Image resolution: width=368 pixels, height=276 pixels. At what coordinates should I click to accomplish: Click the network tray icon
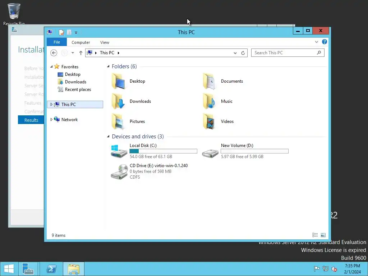(326, 269)
